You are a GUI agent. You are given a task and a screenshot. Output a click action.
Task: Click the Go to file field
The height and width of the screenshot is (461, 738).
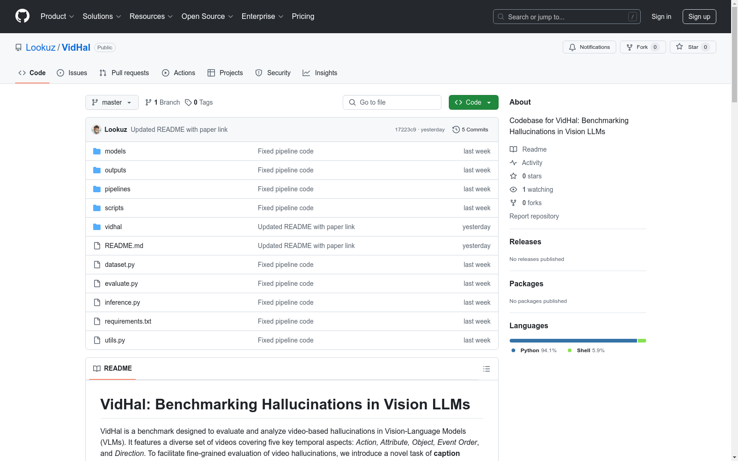coord(392,102)
